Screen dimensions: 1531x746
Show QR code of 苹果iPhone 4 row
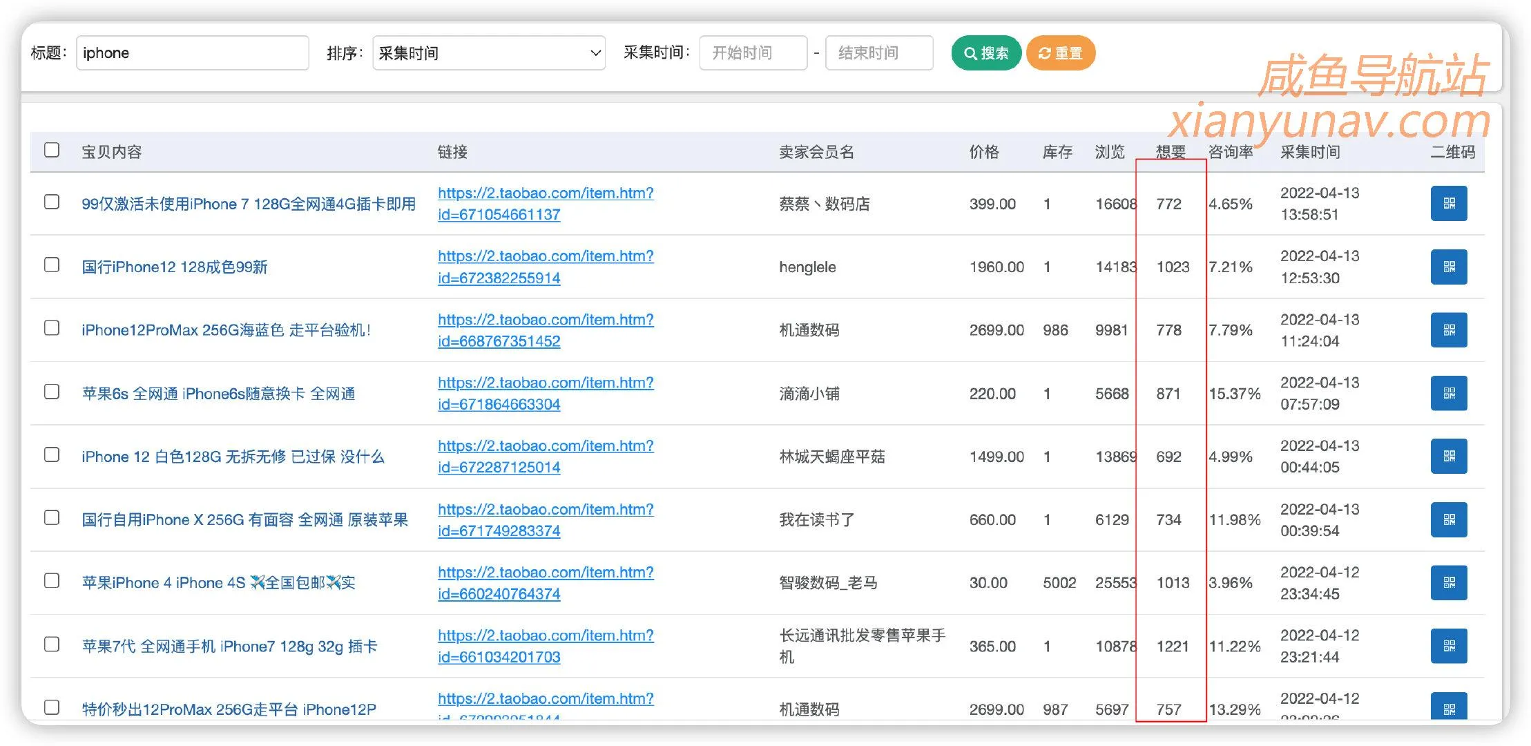pos(1449,582)
